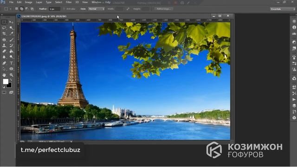This screenshot has height=167, width=297.
Task: Open the Info panel icon
Action: (x=294, y=27)
